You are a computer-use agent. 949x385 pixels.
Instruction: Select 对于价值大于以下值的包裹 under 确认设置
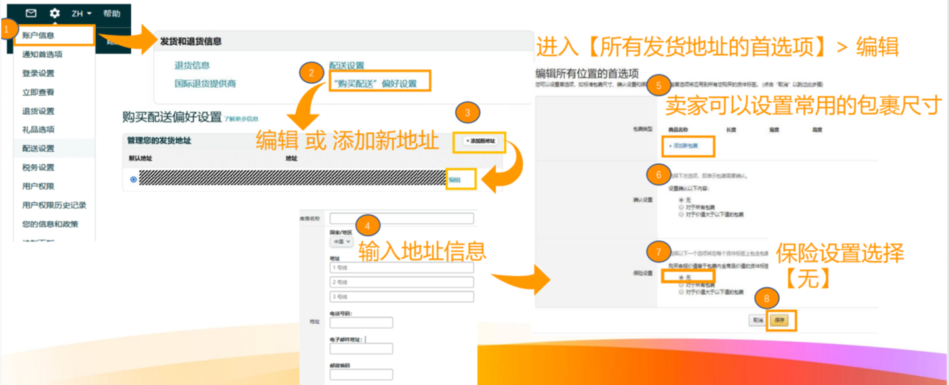pos(681,214)
